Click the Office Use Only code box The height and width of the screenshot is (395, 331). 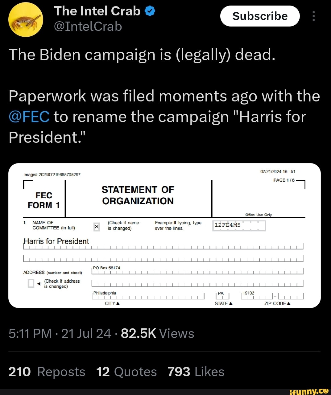tap(239, 225)
